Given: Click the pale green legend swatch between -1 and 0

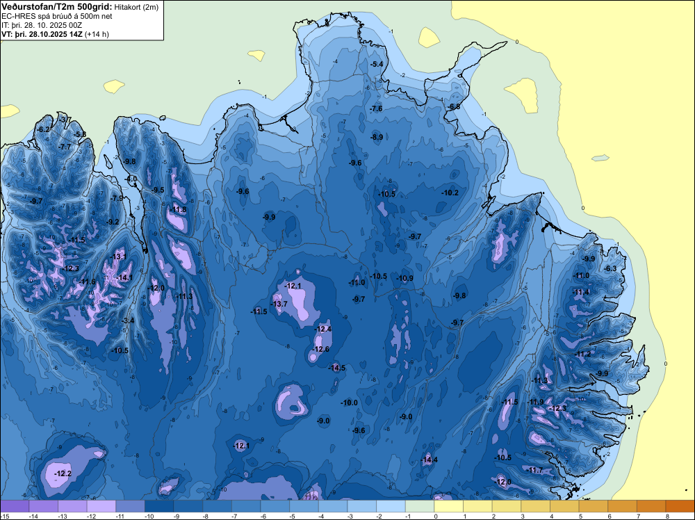Looking at the screenshot, I should click(x=419, y=506).
